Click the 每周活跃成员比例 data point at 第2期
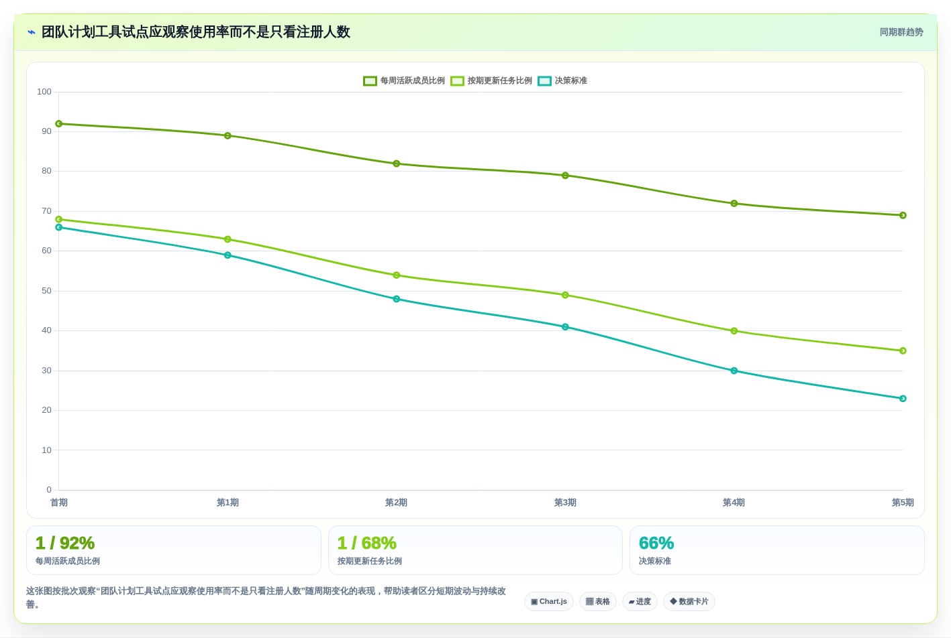The height and width of the screenshot is (638, 951). (x=397, y=164)
